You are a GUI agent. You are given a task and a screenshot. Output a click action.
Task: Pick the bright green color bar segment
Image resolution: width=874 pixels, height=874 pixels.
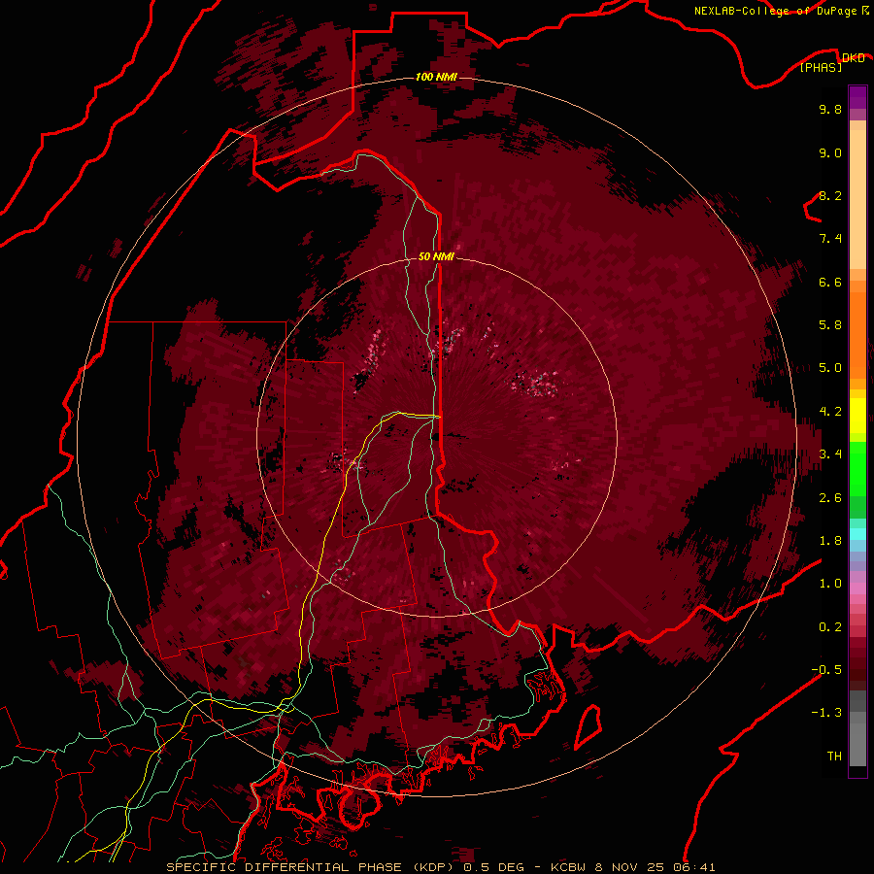pos(857,468)
